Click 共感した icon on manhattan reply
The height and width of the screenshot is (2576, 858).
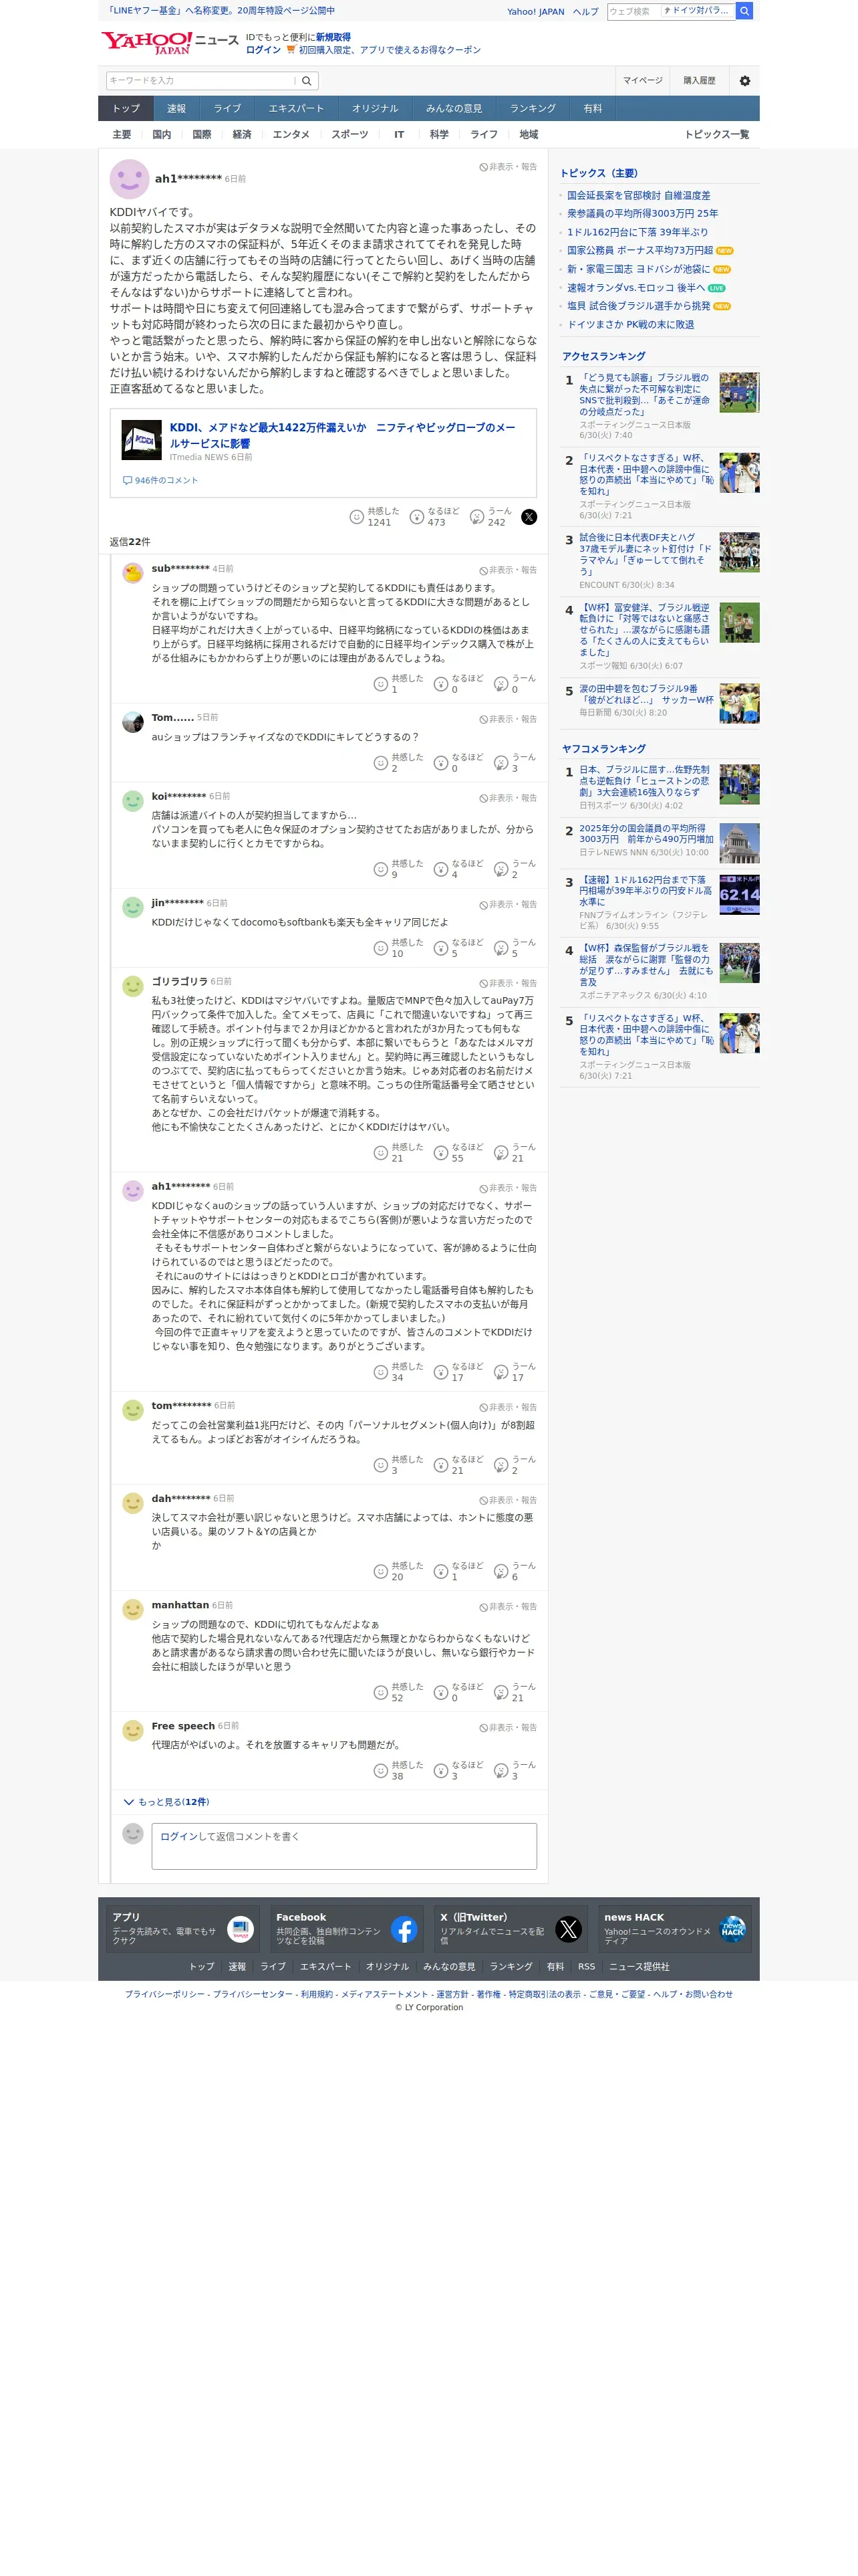click(x=381, y=1692)
